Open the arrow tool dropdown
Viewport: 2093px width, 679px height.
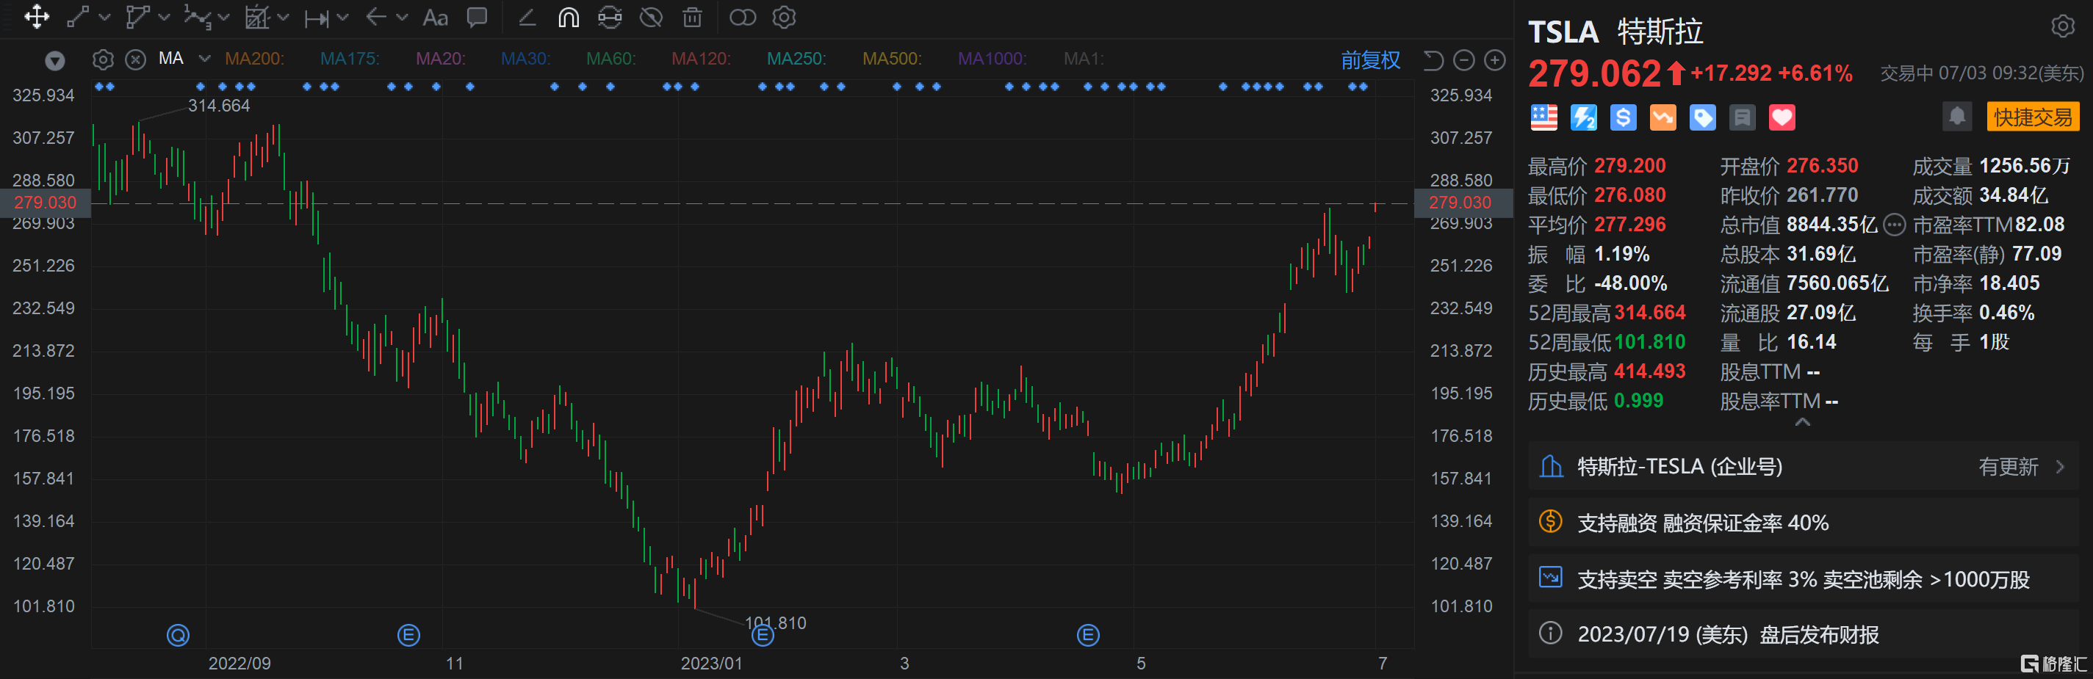[402, 16]
